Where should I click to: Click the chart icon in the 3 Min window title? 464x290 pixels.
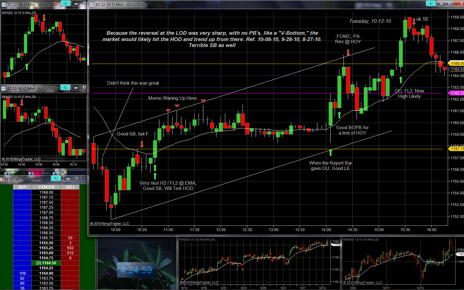(4, 5)
